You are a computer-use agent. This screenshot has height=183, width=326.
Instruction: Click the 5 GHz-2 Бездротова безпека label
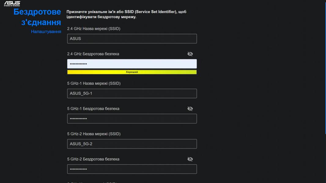[x=93, y=159]
